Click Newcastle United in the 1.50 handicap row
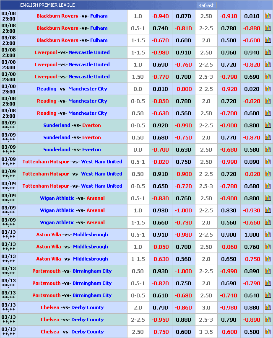273x338 pixels. 89,77
